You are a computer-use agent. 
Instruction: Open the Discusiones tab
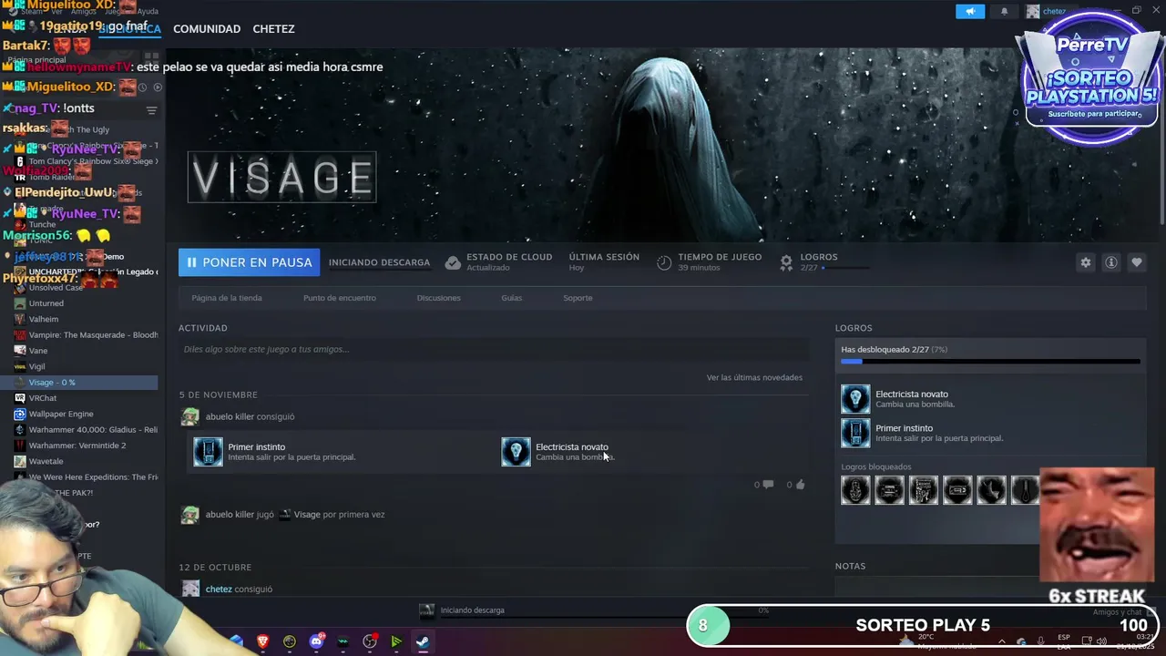438,298
